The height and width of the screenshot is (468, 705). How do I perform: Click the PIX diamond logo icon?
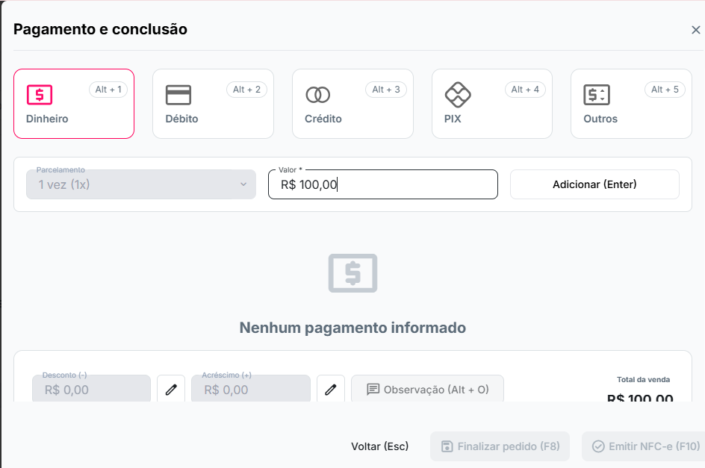[x=457, y=95]
